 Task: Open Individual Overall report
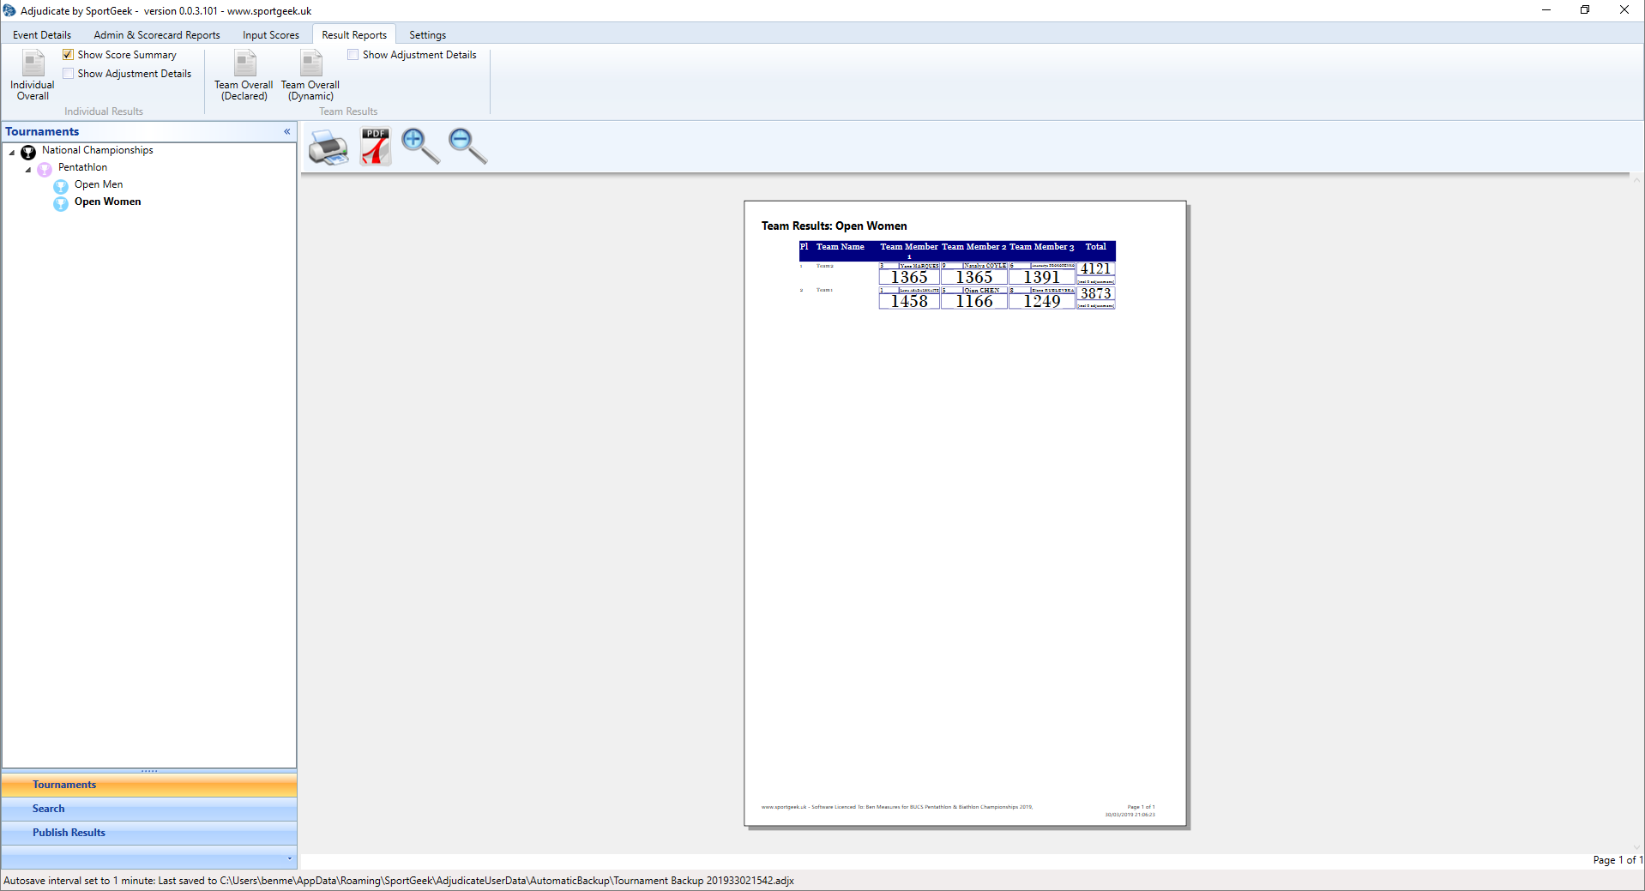33,75
